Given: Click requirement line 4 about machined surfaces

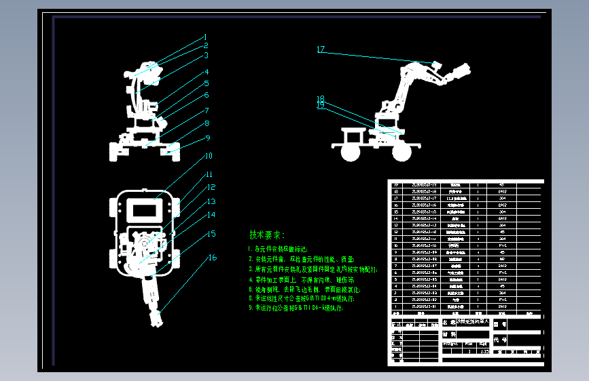Looking at the screenshot, I should (301, 280).
